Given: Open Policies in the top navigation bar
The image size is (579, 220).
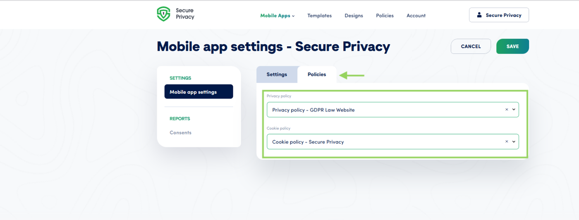Looking at the screenshot, I should pos(385,16).
